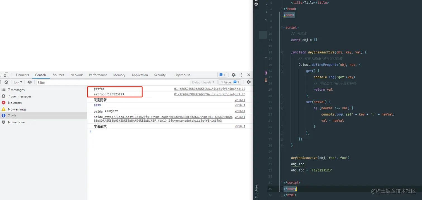Click the <title>Title</title> line in editor
This screenshot has height=200, width=422.
point(310,3)
